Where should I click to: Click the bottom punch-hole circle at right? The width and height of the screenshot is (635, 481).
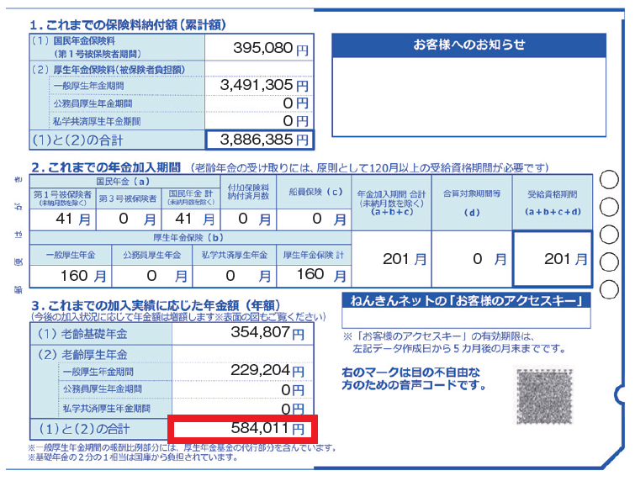point(609,289)
